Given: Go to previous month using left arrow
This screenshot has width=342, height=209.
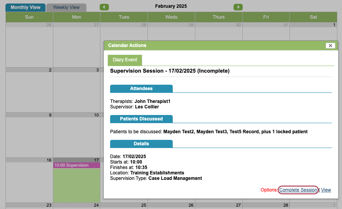Looking at the screenshot, I should (x=104, y=7).
